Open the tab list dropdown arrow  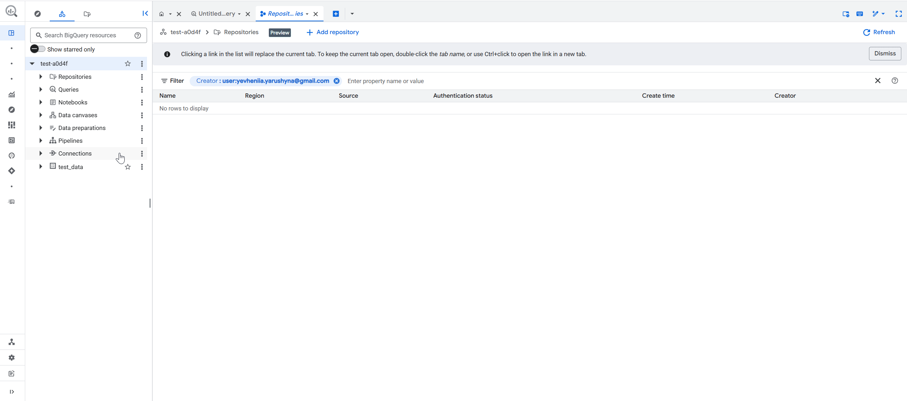tap(351, 14)
